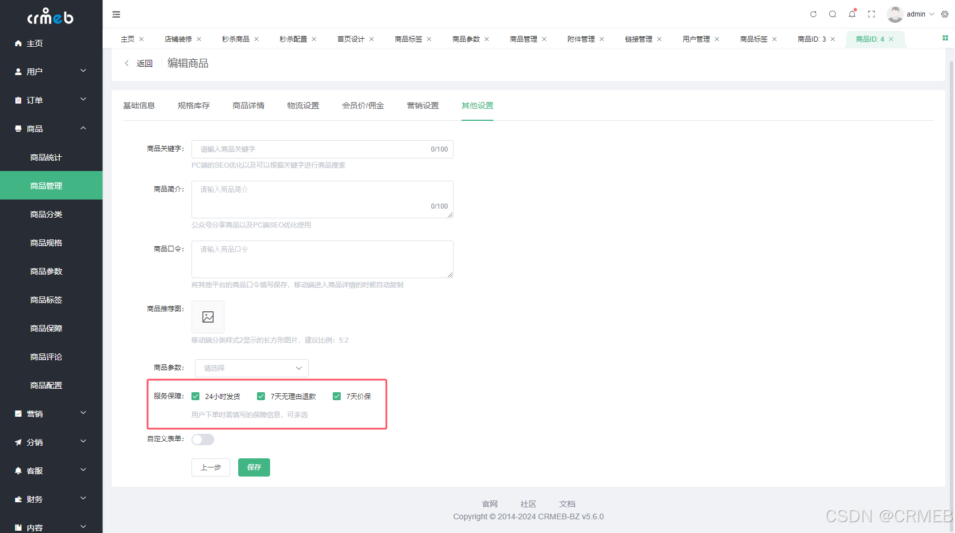The width and height of the screenshot is (955, 533).
Task: Close the 秒杀配置 tab
Action: (314, 39)
